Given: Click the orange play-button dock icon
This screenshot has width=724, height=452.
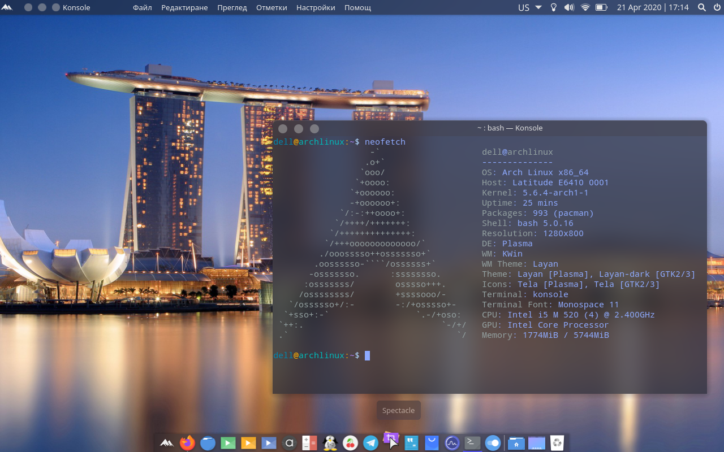Looking at the screenshot, I should click(x=248, y=443).
